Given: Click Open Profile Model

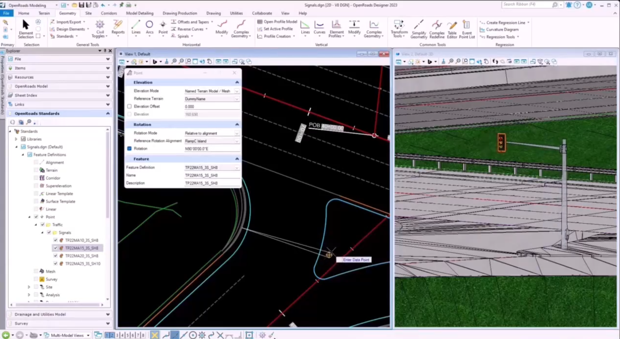Looking at the screenshot, I should tap(277, 22).
